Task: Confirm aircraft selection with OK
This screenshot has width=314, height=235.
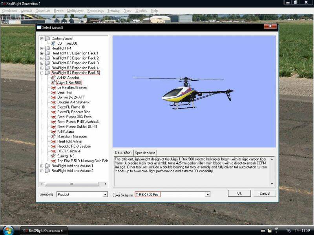Action: [239, 193]
